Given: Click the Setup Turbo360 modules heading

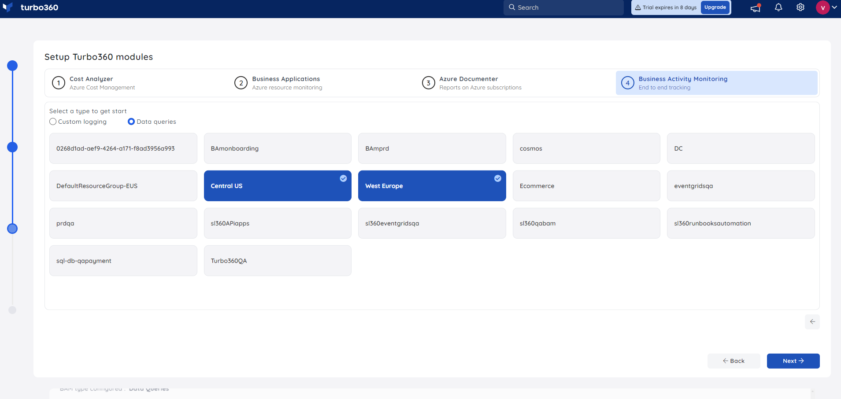Looking at the screenshot, I should pyautogui.click(x=99, y=57).
